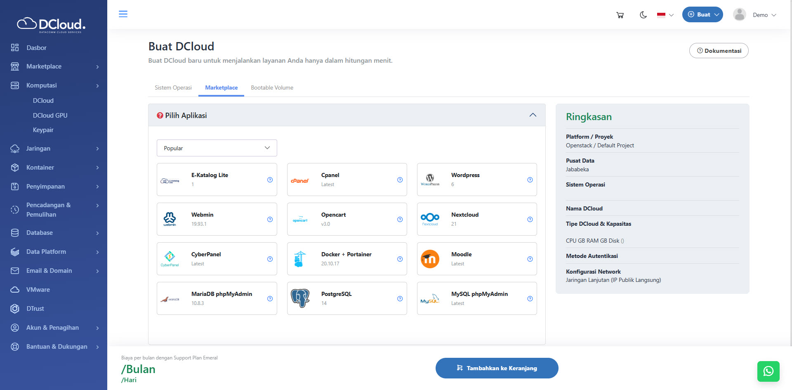Image resolution: width=792 pixels, height=390 pixels.
Task: Click the DCloud logo in the sidebar
Action: (x=51, y=25)
